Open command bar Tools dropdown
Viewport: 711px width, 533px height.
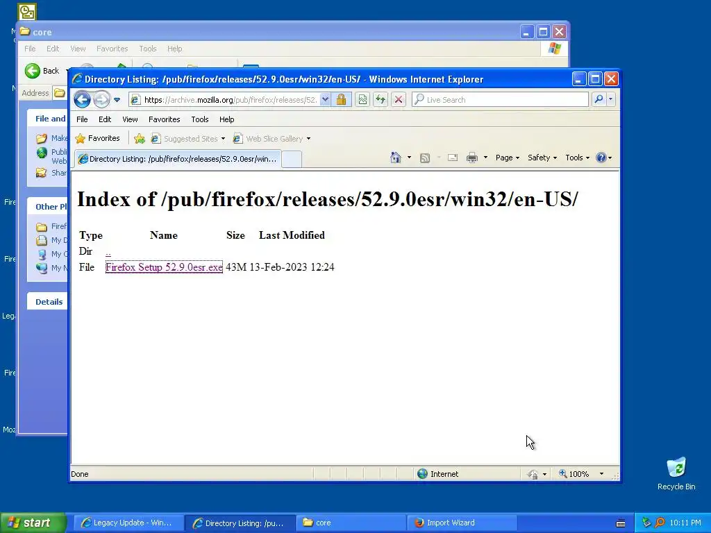point(577,158)
